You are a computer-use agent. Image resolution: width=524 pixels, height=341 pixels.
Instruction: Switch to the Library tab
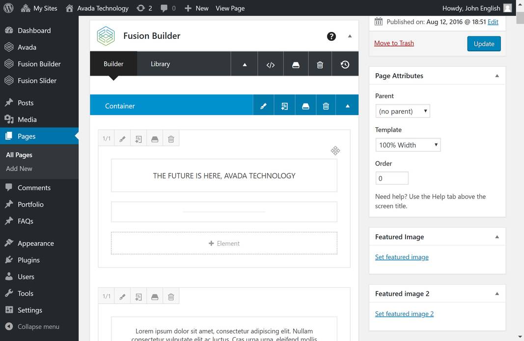point(160,63)
